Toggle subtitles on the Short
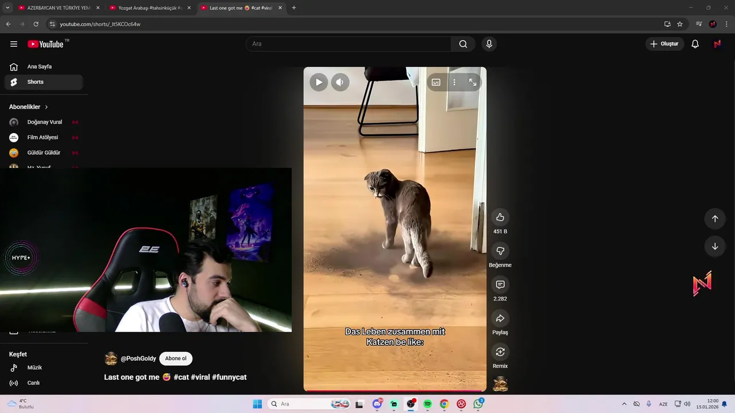Screen dimensions: 735x413 pos(436,83)
